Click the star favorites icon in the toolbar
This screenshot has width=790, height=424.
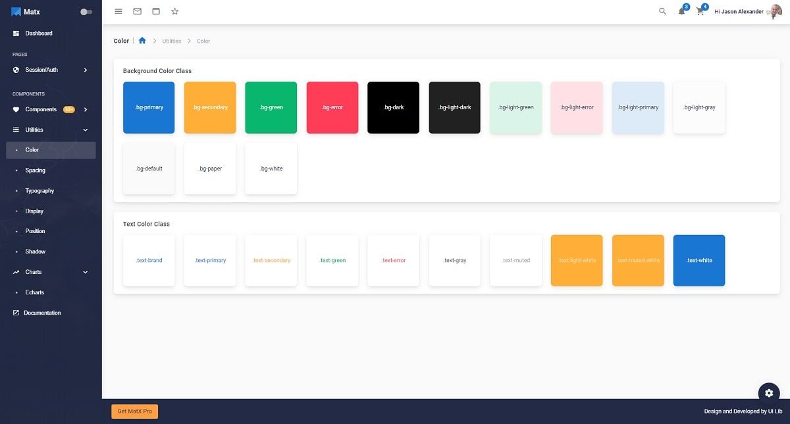coord(174,11)
